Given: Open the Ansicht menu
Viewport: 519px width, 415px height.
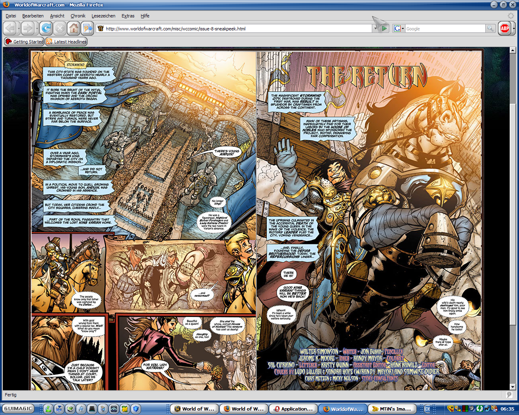Looking at the screenshot, I should 57,16.
